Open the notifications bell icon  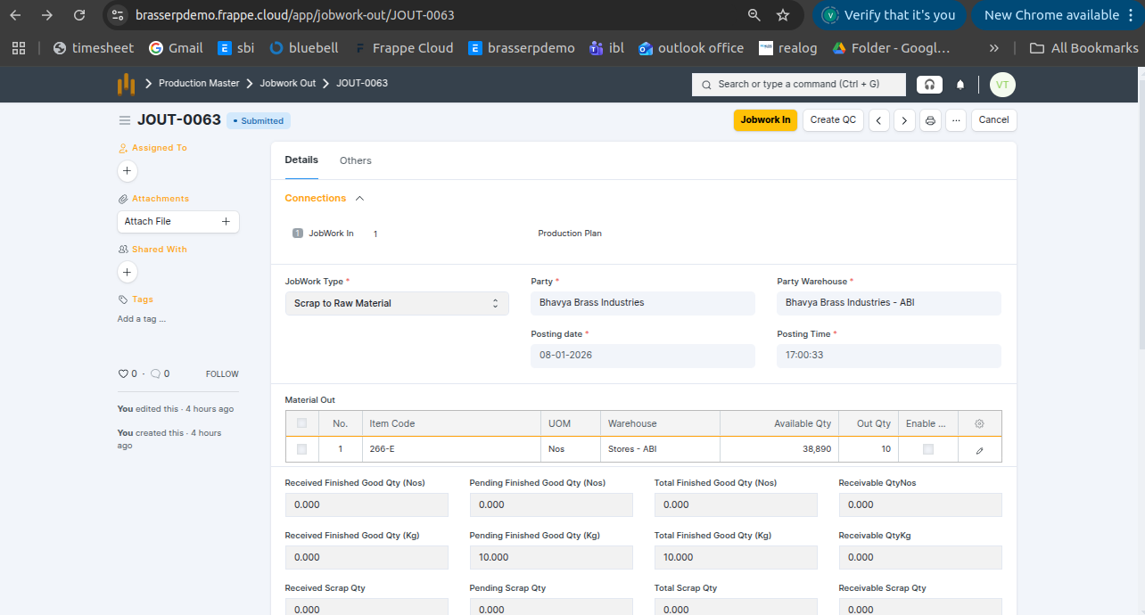click(x=960, y=85)
